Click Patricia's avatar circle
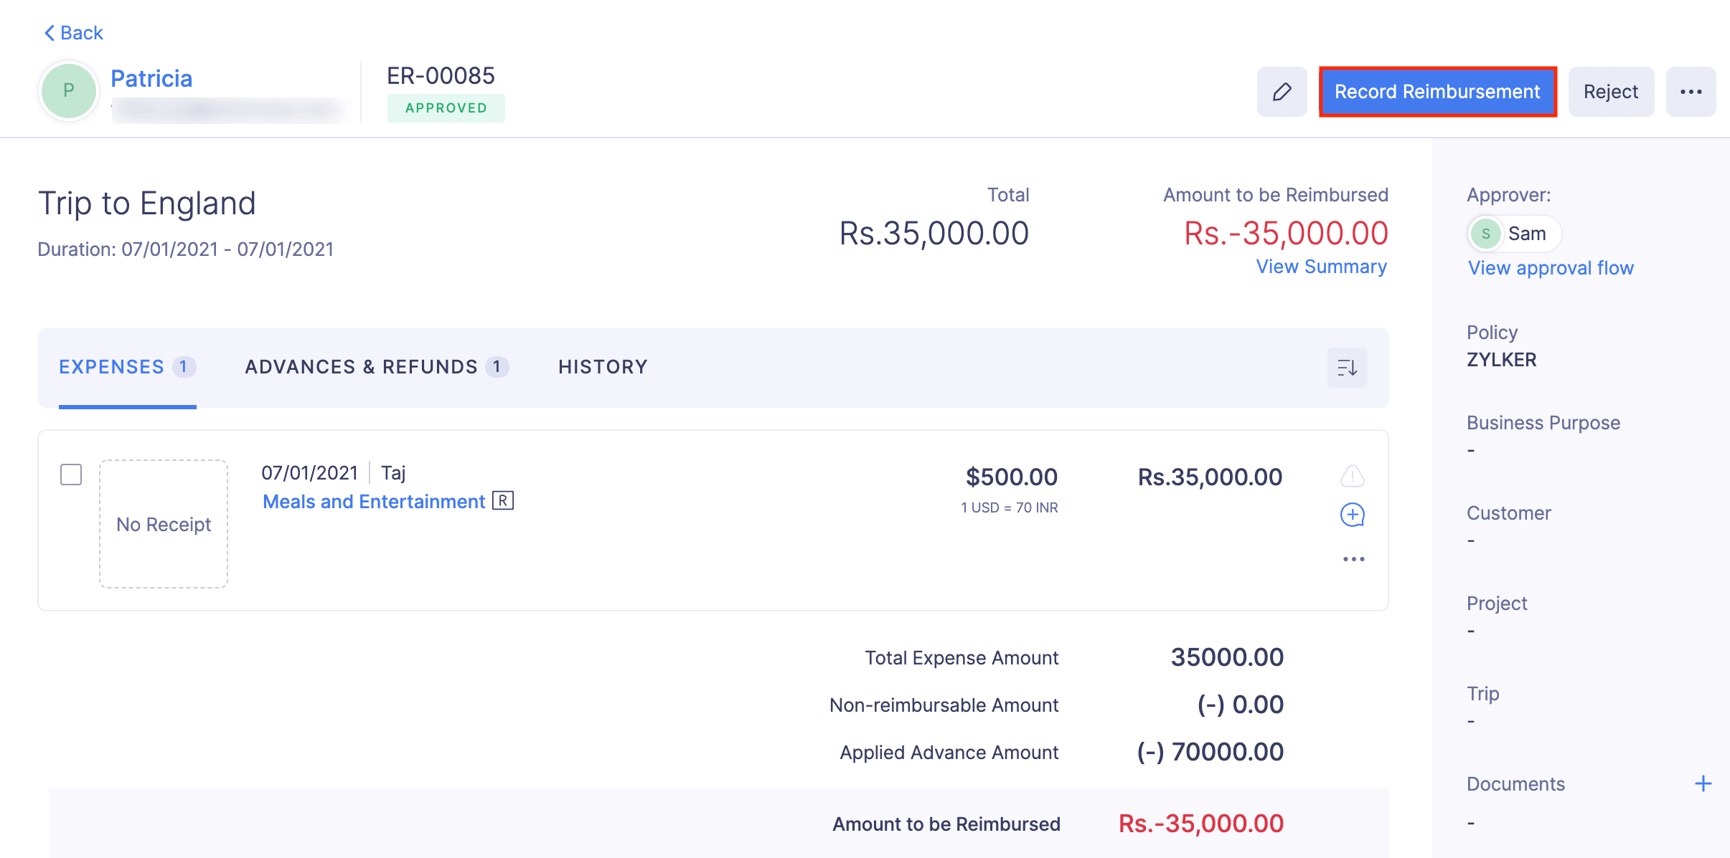The image size is (1730, 858). [x=69, y=91]
